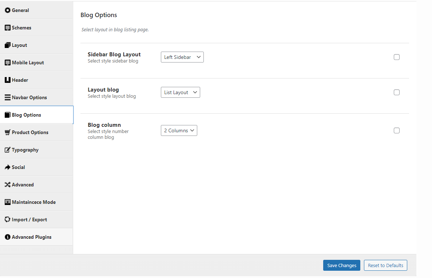Click the General gear icon
This screenshot has height=278, width=432.
pyautogui.click(x=7, y=10)
